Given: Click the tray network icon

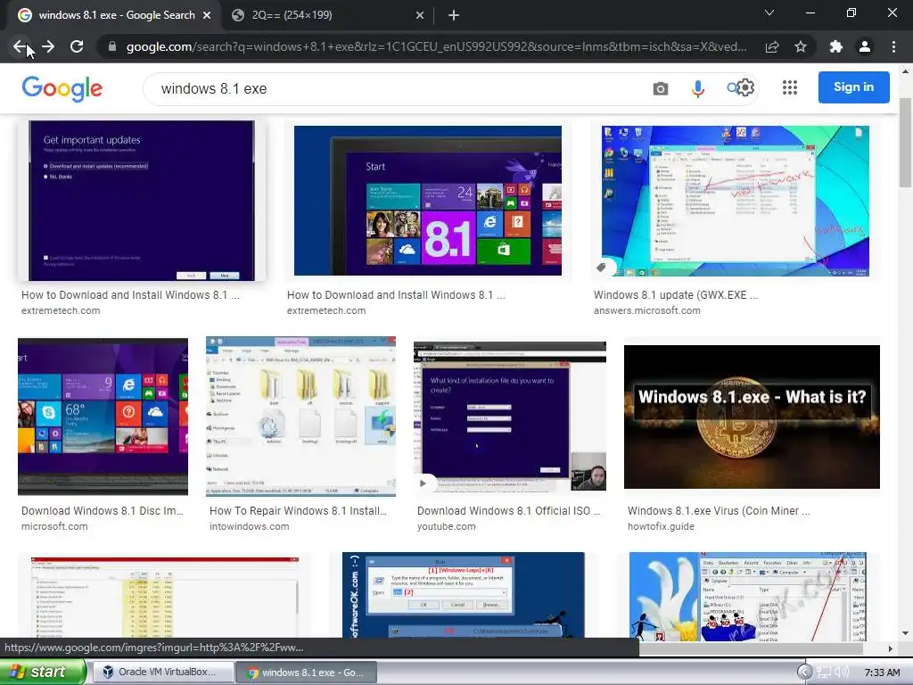Looking at the screenshot, I should point(824,673).
